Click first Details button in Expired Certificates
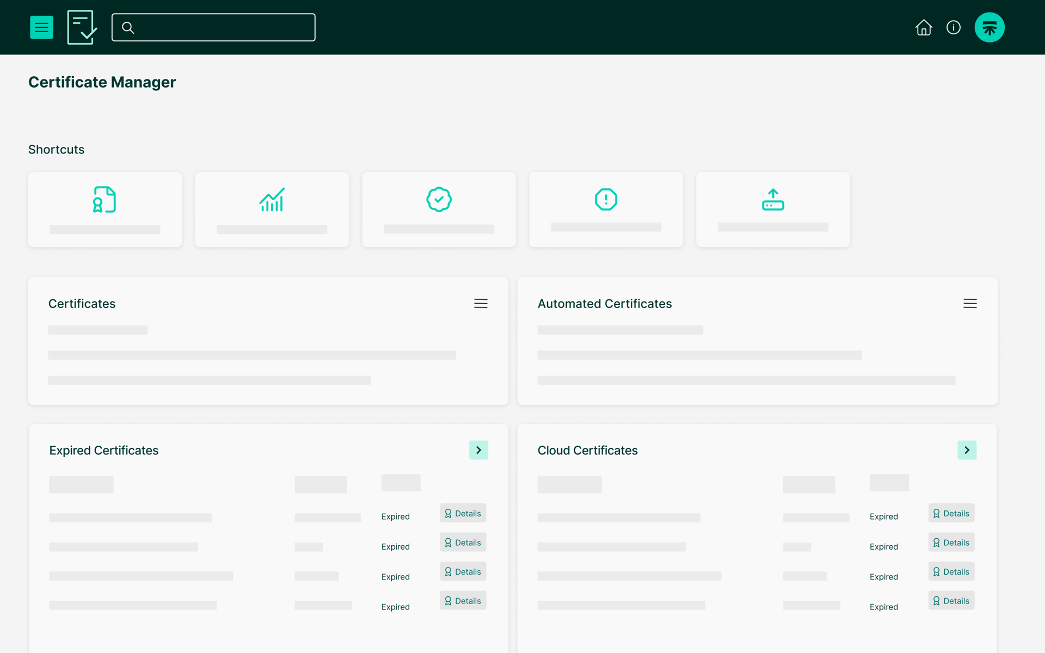 click(463, 513)
